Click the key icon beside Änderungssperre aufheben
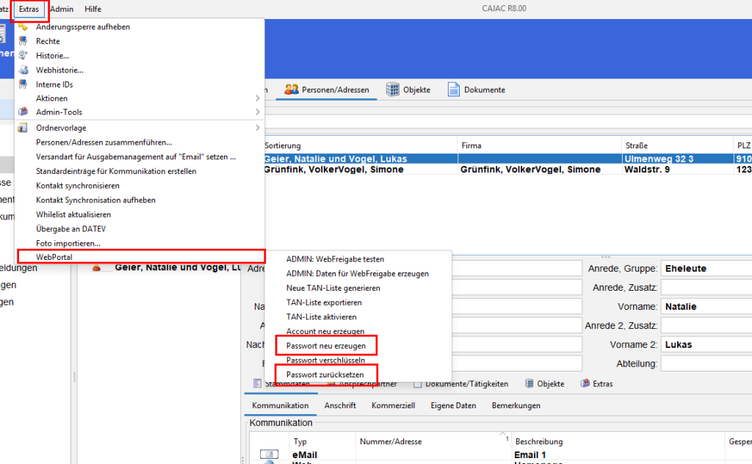752x464 pixels. (x=23, y=27)
